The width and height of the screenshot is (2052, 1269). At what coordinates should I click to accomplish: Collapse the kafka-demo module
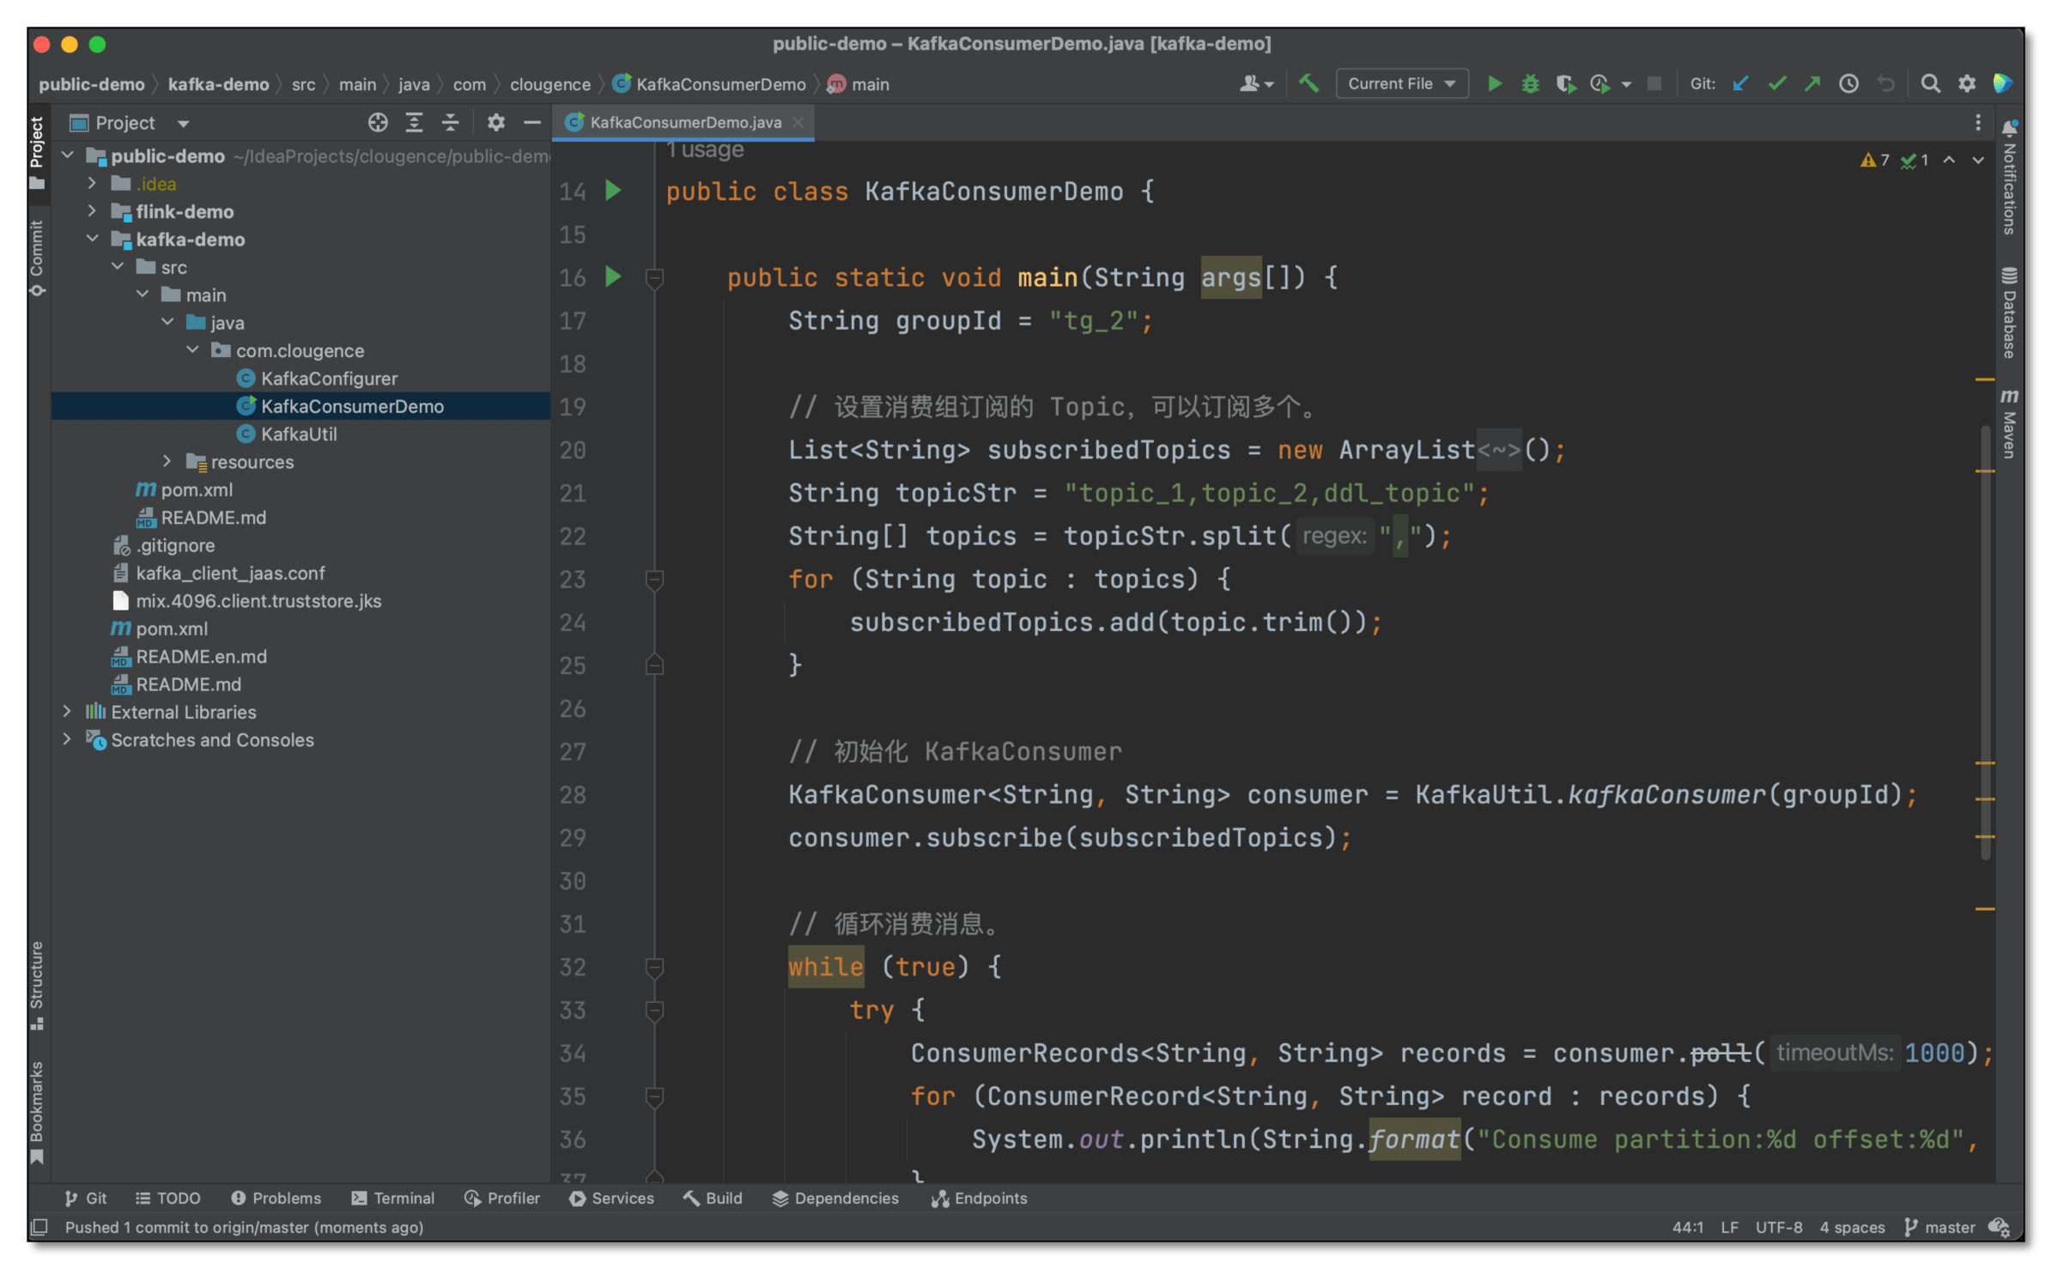click(x=92, y=239)
